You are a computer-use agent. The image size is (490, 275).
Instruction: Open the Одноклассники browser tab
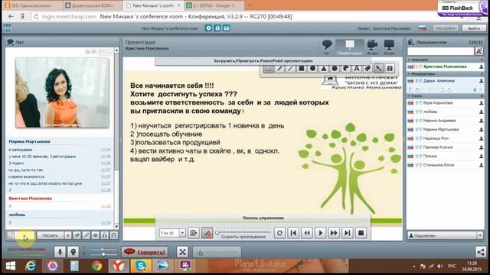click(x=31, y=5)
